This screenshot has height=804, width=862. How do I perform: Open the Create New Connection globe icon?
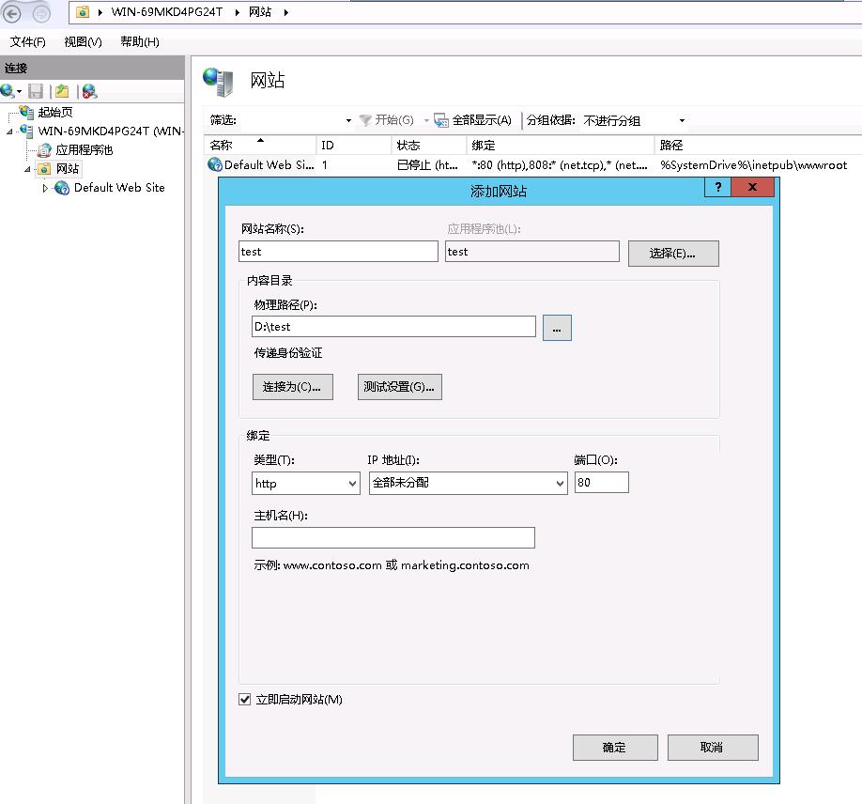point(8,90)
